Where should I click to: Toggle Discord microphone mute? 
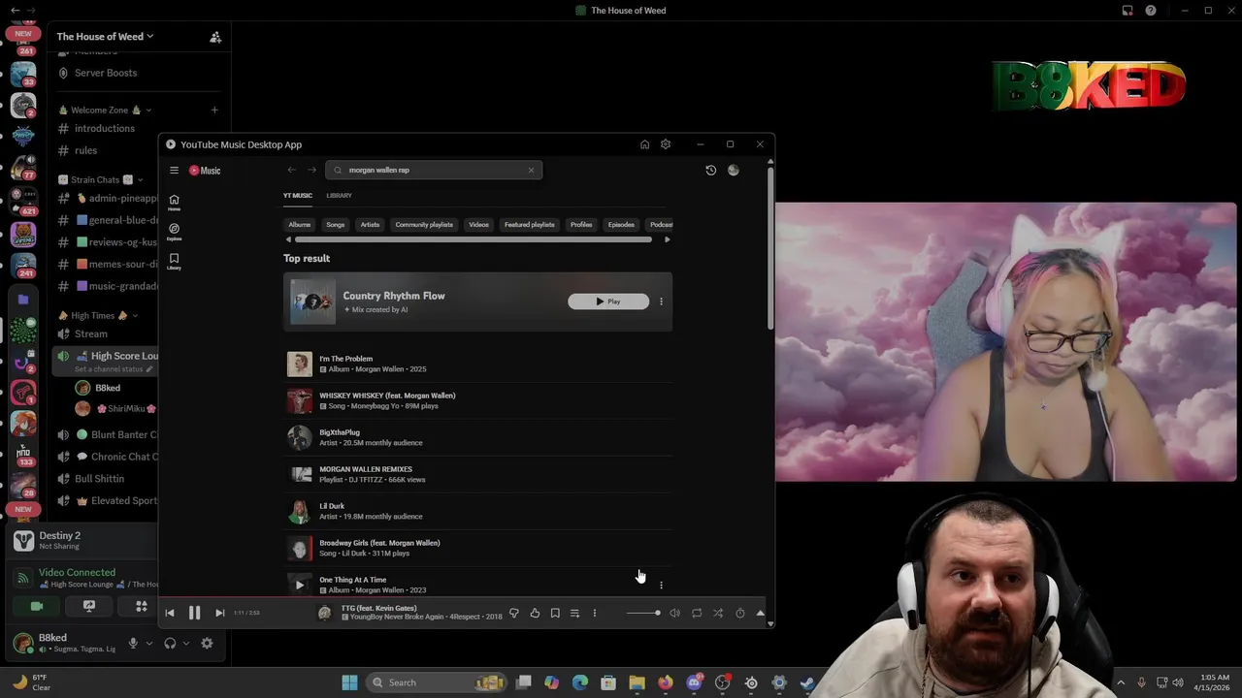134,643
